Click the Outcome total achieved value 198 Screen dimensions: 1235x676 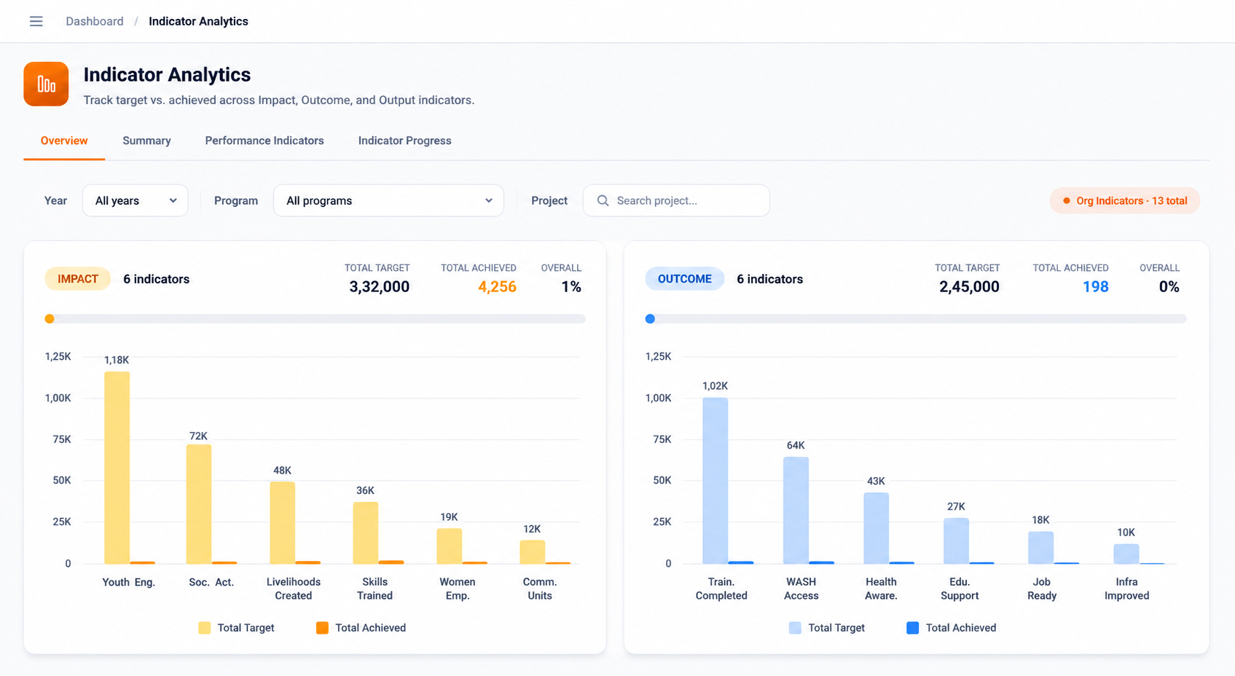(x=1095, y=287)
